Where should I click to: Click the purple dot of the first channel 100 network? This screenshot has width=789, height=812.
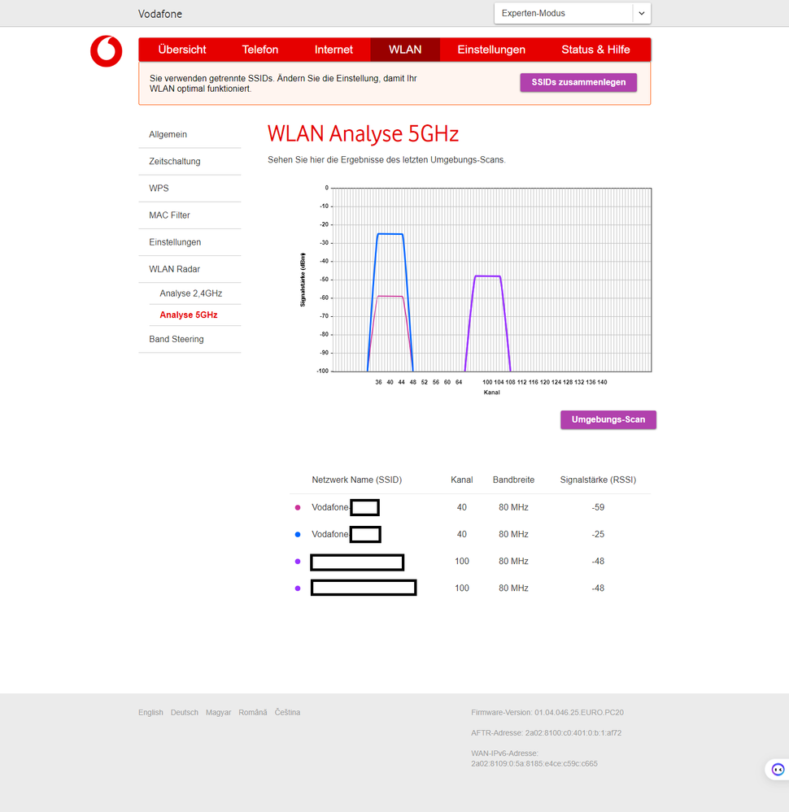(x=298, y=561)
